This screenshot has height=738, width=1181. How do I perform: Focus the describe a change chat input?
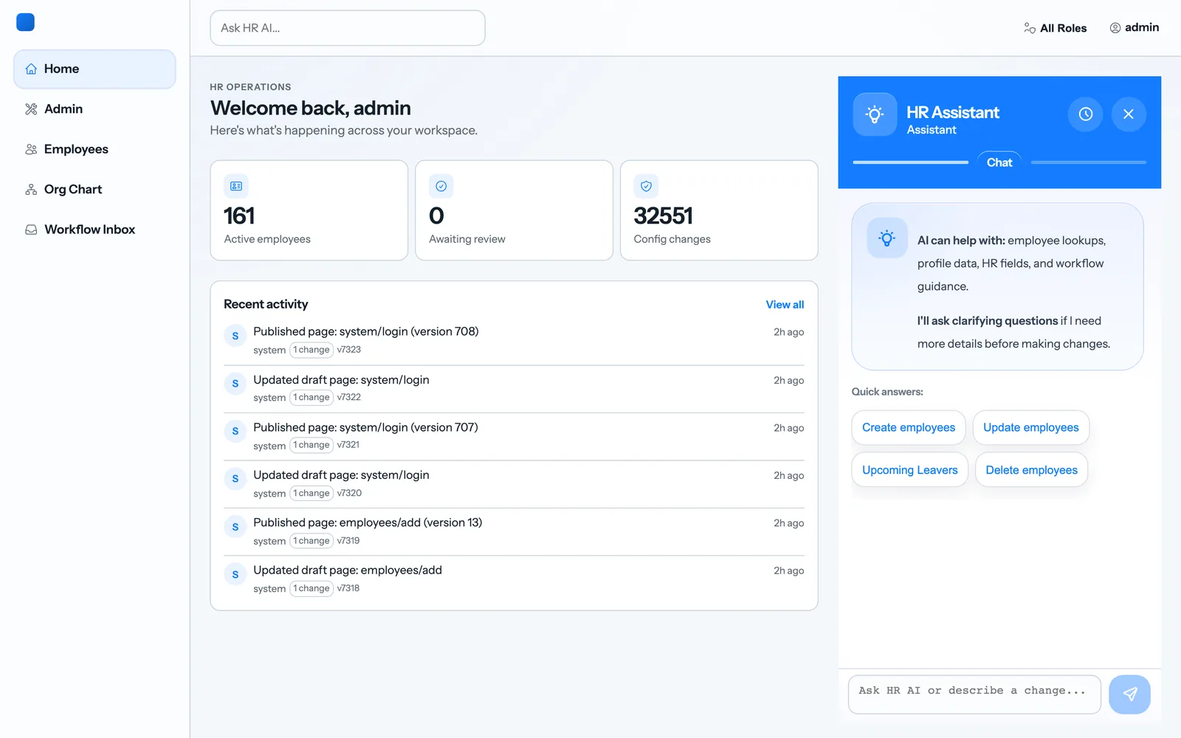(974, 694)
